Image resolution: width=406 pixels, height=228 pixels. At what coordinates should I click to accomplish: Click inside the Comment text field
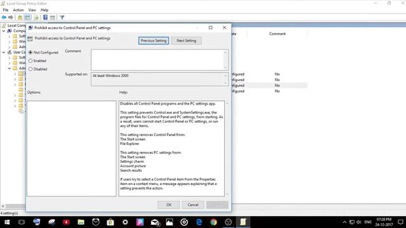(x=157, y=60)
